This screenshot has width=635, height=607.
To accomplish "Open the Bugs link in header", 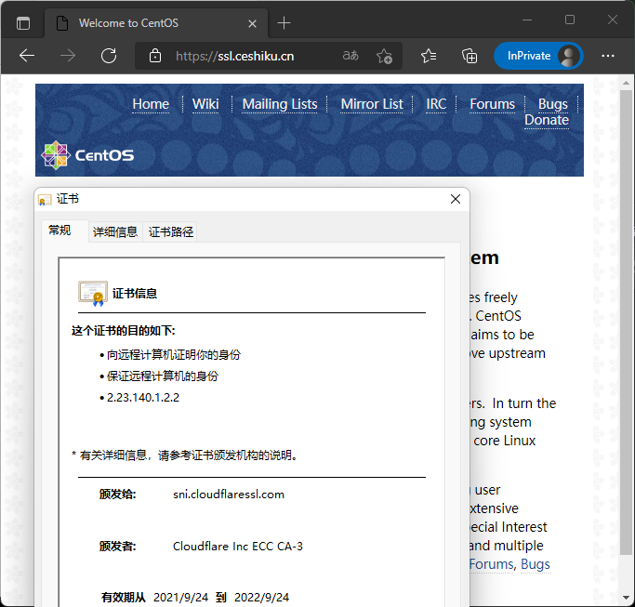I will [552, 104].
